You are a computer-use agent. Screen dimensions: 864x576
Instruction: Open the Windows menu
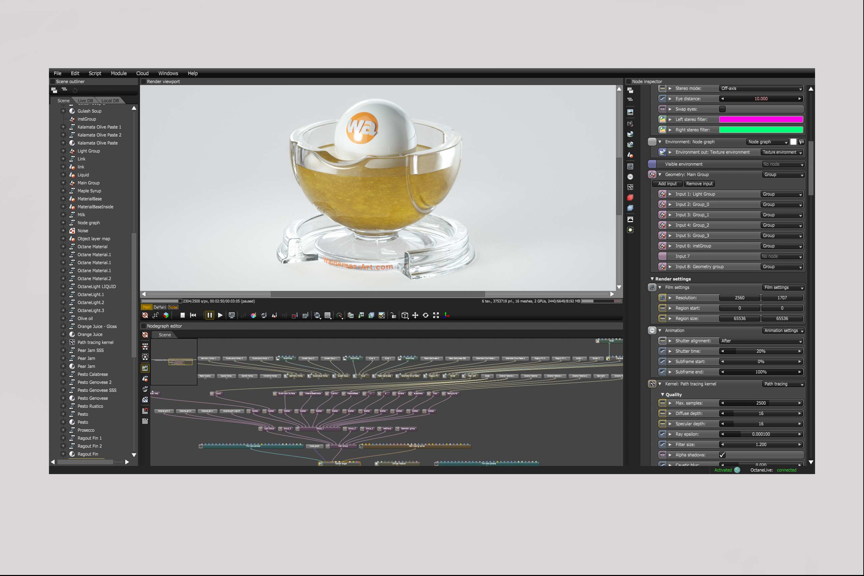168,74
